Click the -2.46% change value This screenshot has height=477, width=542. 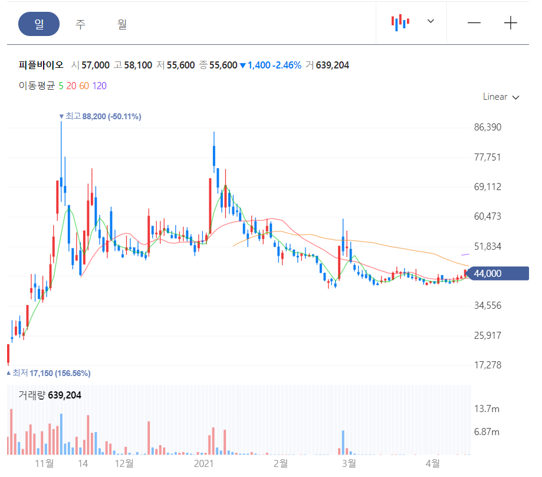287,65
